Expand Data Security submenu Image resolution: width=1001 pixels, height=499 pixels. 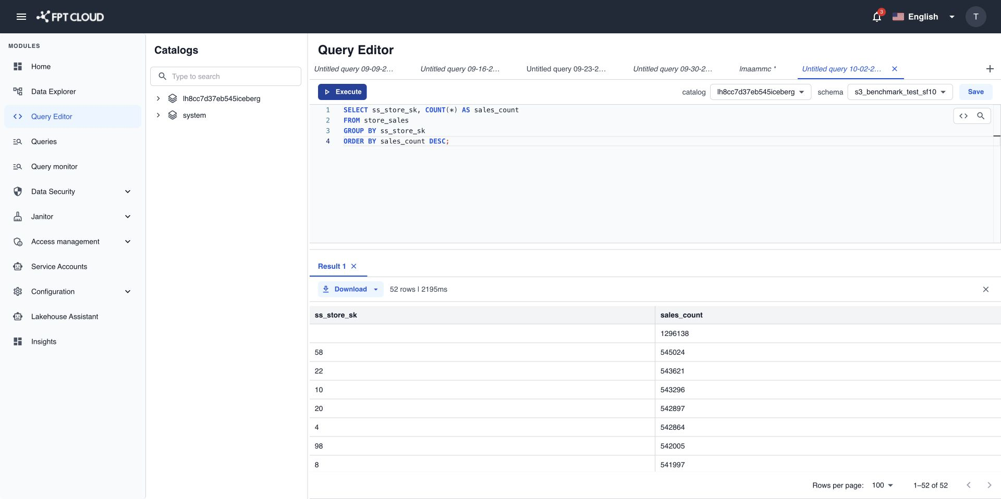pyautogui.click(x=128, y=192)
